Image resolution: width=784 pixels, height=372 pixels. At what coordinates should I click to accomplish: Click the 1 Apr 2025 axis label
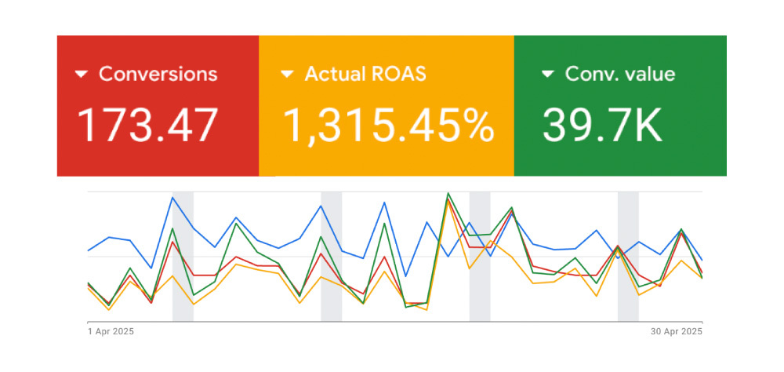(x=111, y=332)
